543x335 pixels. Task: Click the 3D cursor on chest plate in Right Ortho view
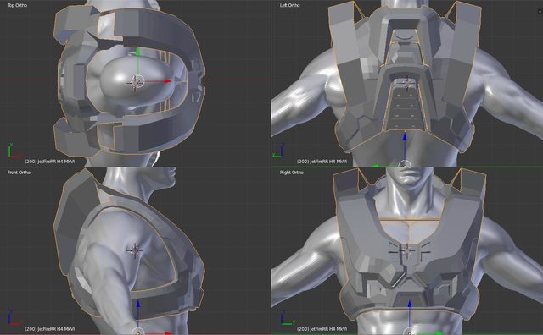pos(407,250)
